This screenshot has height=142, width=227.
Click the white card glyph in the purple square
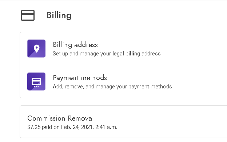(36, 82)
